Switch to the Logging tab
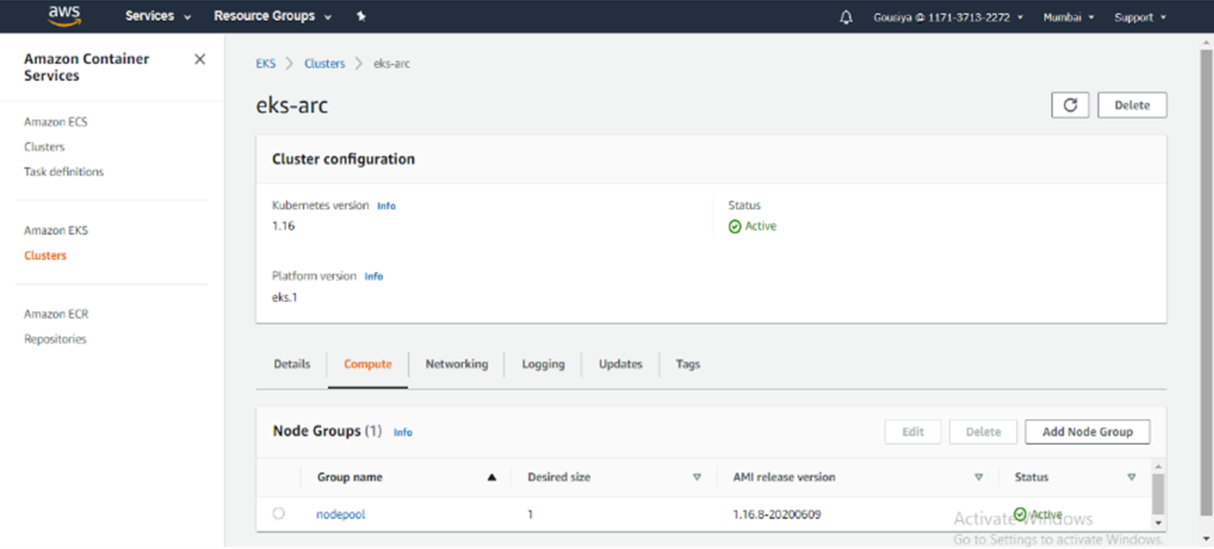The width and height of the screenshot is (1214, 549). point(543,364)
